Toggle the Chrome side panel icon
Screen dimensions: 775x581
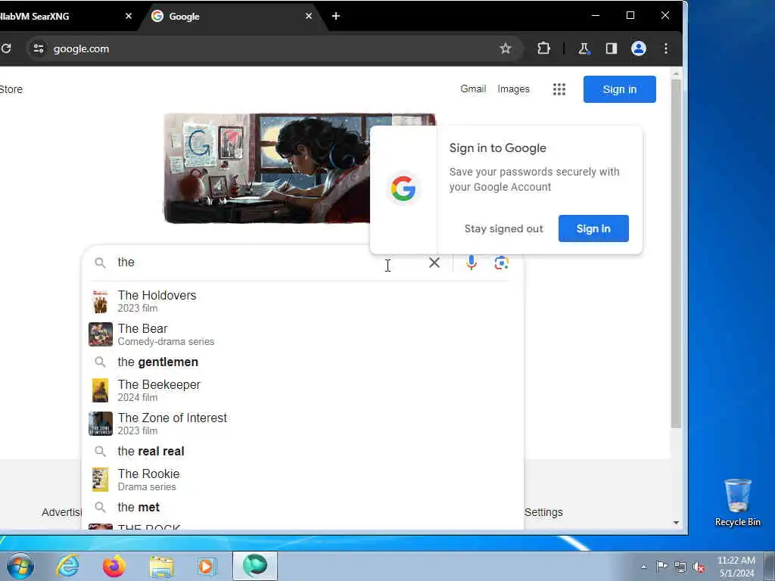click(x=612, y=48)
